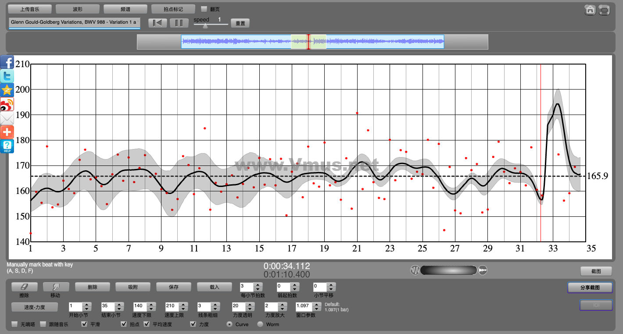Click the Facebook share icon
The image size is (623, 334).
(7, 62)
